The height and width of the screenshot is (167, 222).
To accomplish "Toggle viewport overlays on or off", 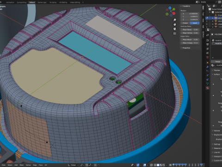I will 145,165.
